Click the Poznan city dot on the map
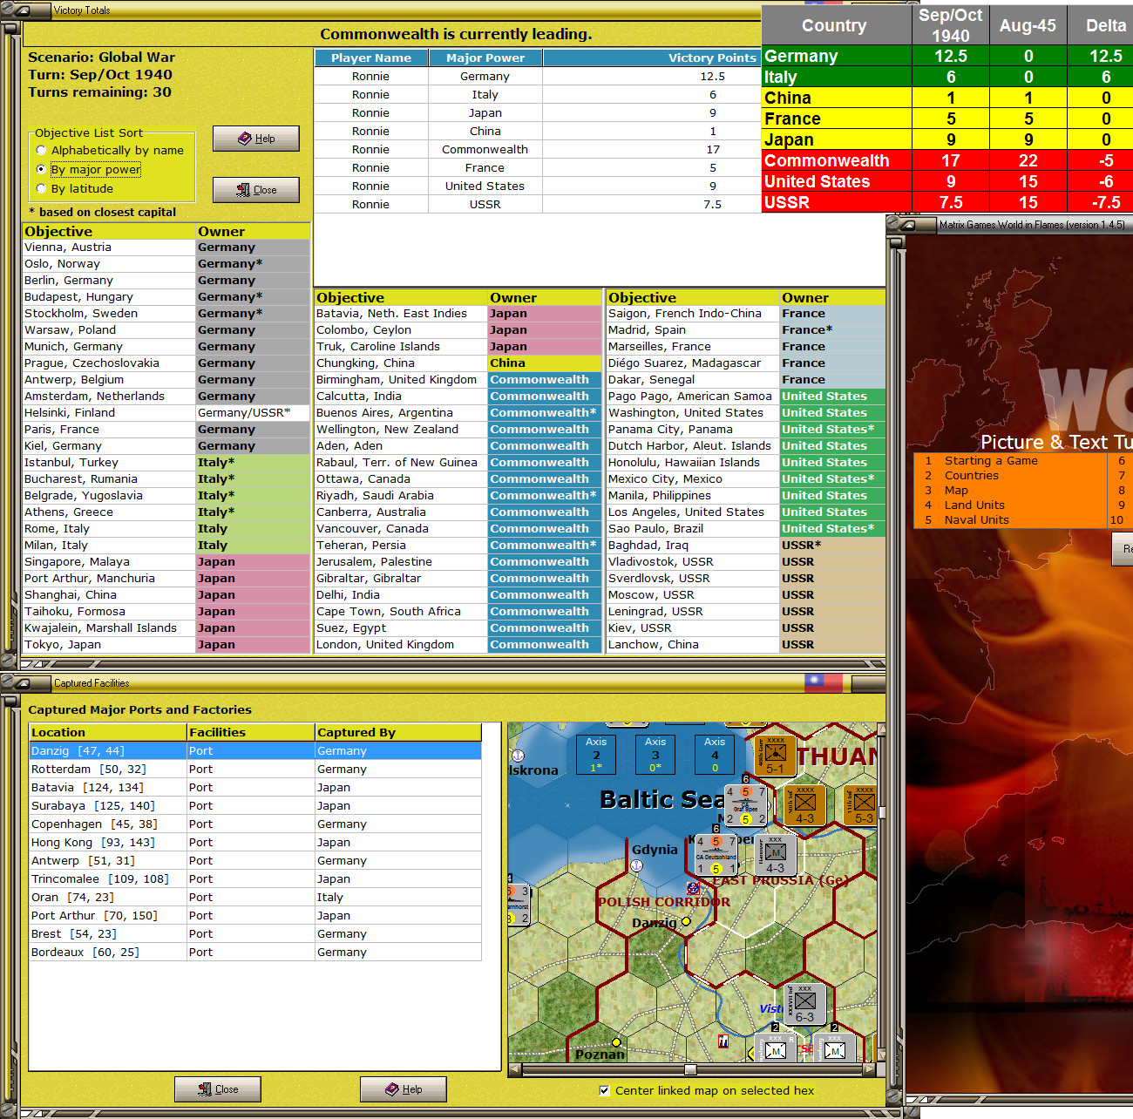Image resolution: width=1133 pixels, height=1119 pixels. [x=616, y=1041]
